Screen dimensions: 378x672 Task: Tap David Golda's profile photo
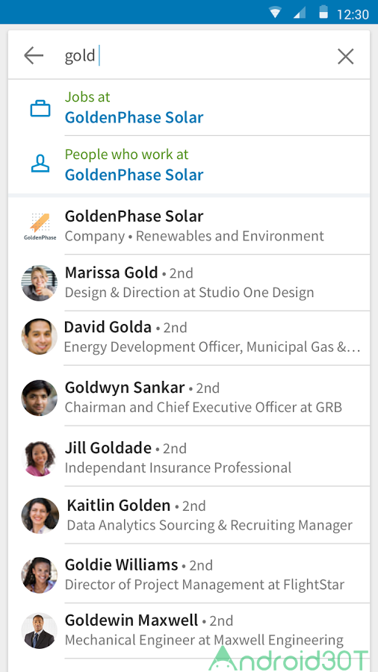click(x=40, y=337)
